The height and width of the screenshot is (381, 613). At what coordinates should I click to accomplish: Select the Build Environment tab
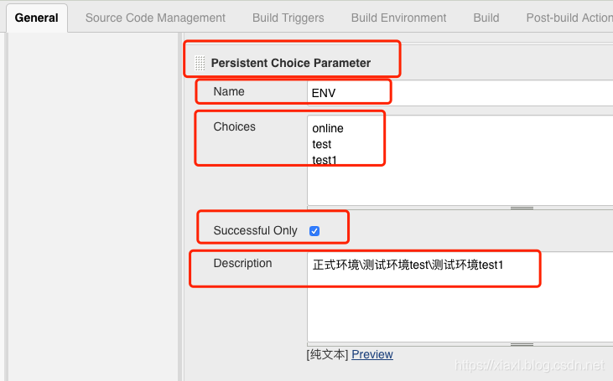coord(398,18)
